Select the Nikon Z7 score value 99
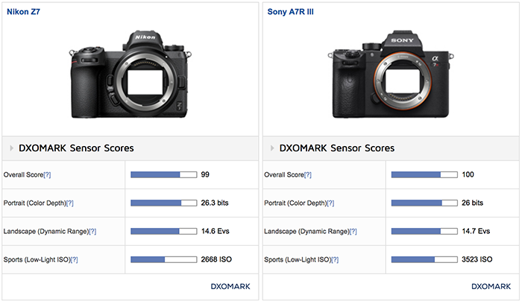Image resolution: width=522 pixels, height=304 pixels. [x=205, y=174]
